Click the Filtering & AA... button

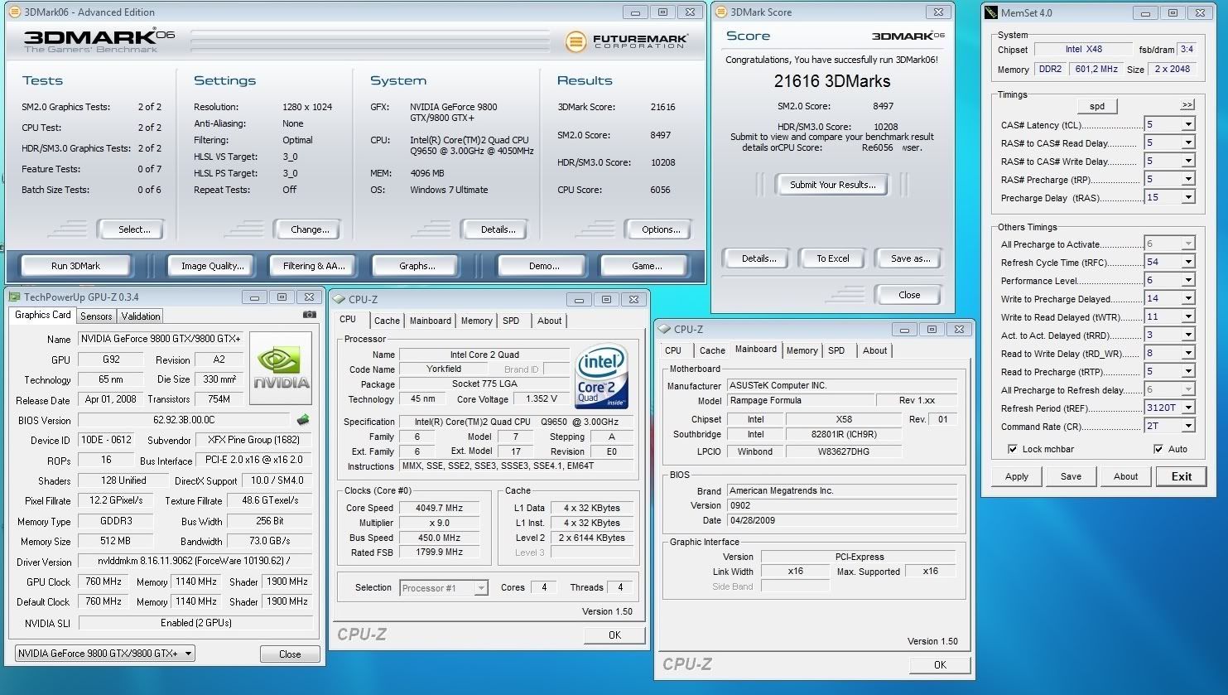(x=314, y=266)
